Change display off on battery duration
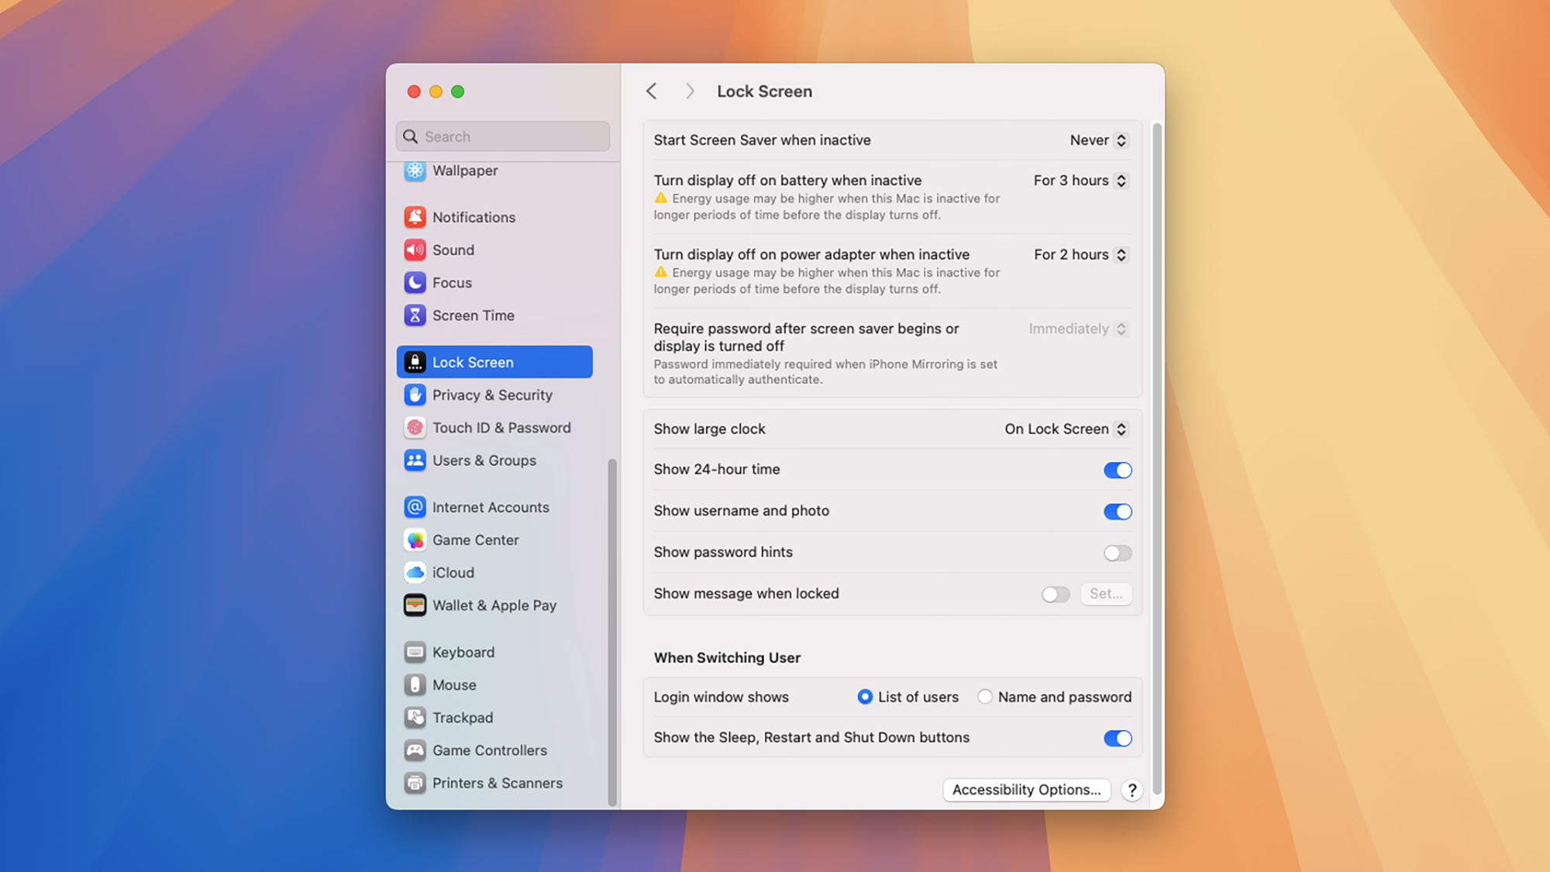The width and height of the screenshot is (1550, 872). pyautogui.click(x=1080, y=181)
